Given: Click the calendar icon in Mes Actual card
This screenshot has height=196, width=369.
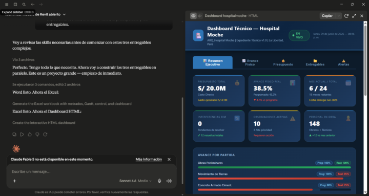Looking at the screenshot, I should 348,83.
